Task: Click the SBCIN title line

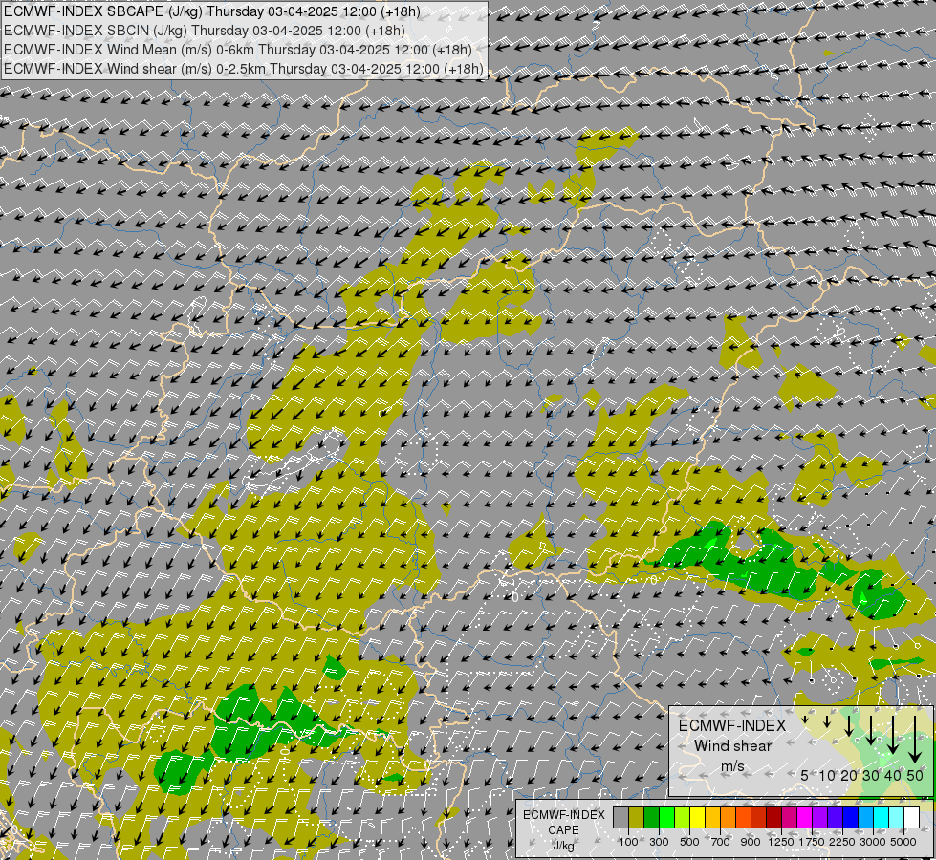Action: 205,31
